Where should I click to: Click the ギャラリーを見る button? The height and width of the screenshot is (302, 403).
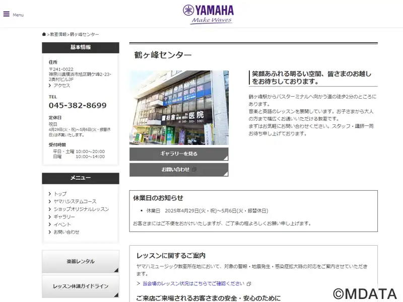179,154
